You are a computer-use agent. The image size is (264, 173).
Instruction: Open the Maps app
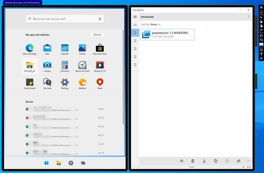point(100,84)
